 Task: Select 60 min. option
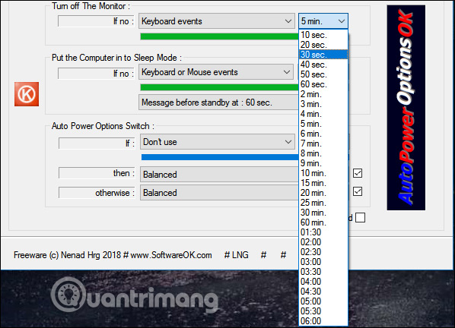click(x=323, y=222)
